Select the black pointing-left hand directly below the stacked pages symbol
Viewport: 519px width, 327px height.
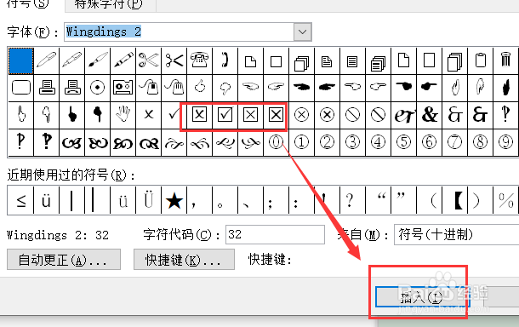301,87
